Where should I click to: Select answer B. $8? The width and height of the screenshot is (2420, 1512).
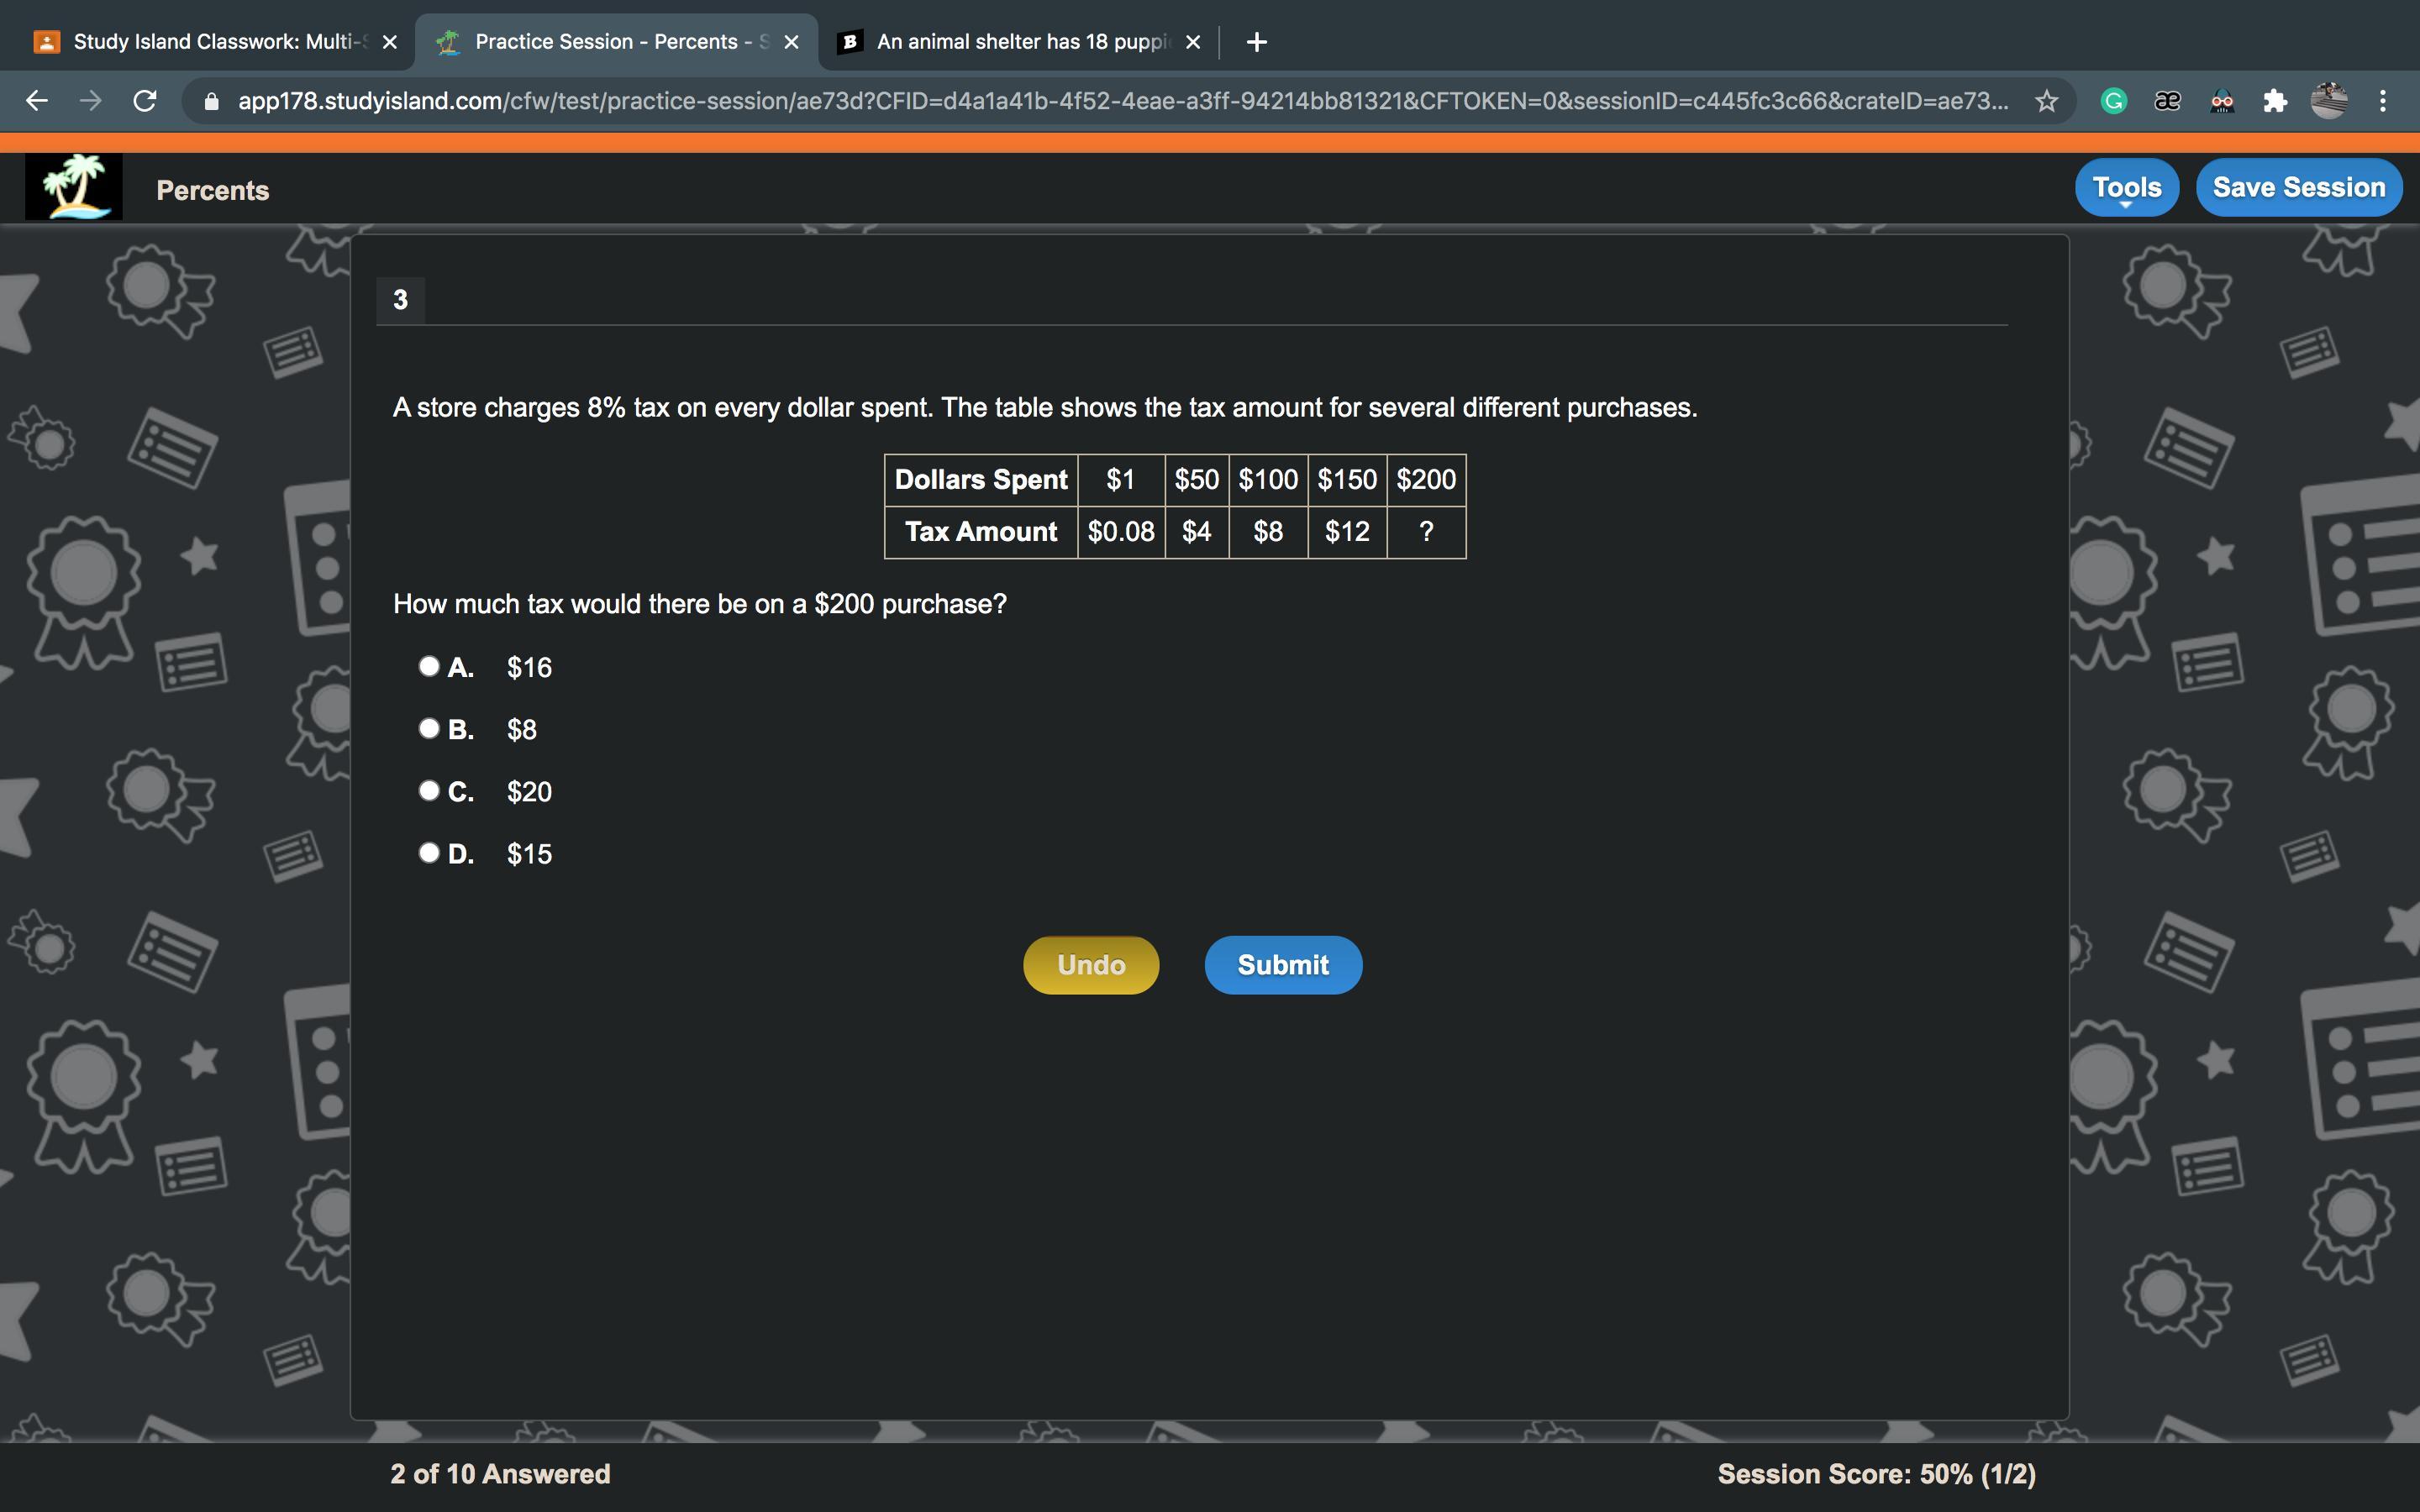(x=429, y=728)
